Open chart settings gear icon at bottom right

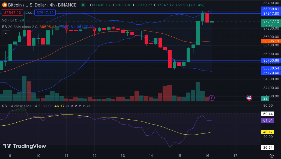click(x=272, y=156)
